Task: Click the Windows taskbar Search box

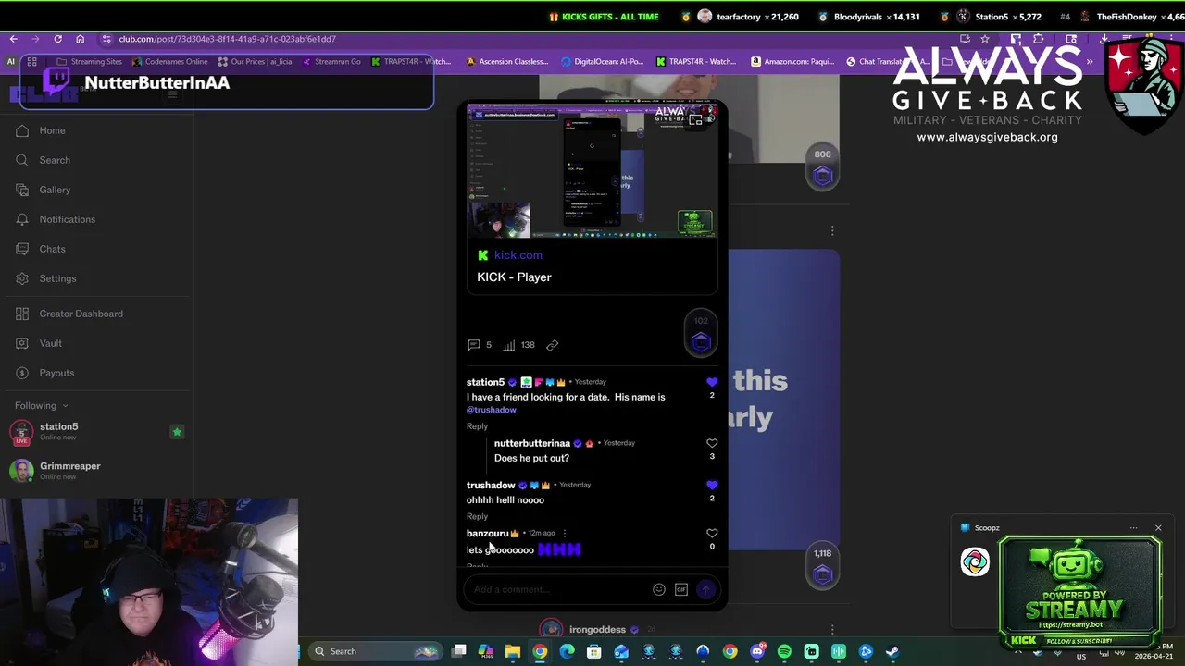Action: pos(374,651)
